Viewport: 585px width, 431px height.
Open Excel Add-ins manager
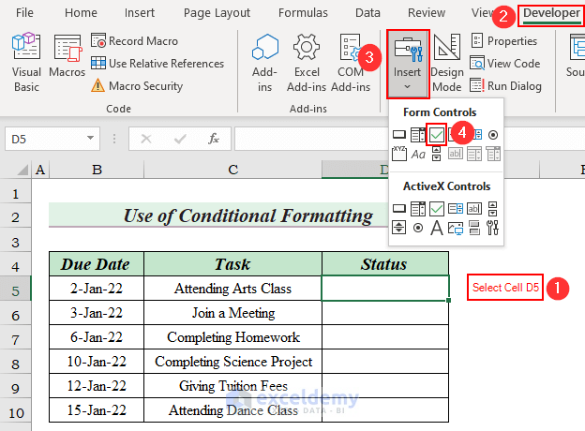pos(307,63)
